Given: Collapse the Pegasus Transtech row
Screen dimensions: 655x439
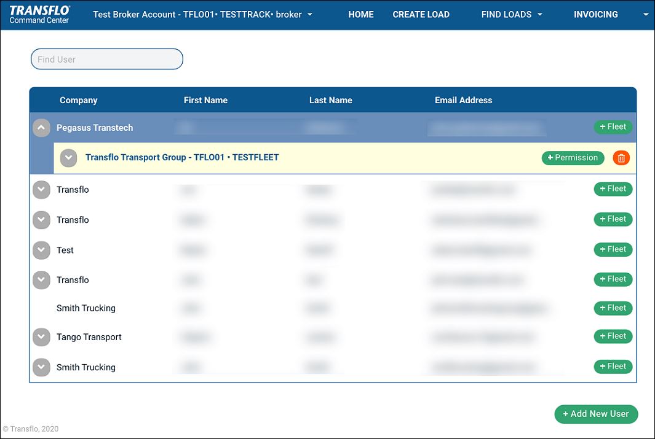Looking at the screenshot, I should [41, 128].
